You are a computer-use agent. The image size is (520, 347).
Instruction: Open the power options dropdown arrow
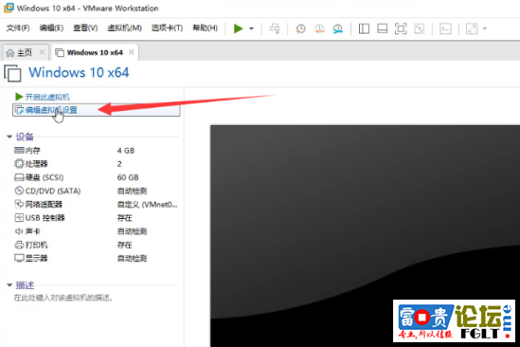click(251, 28)
